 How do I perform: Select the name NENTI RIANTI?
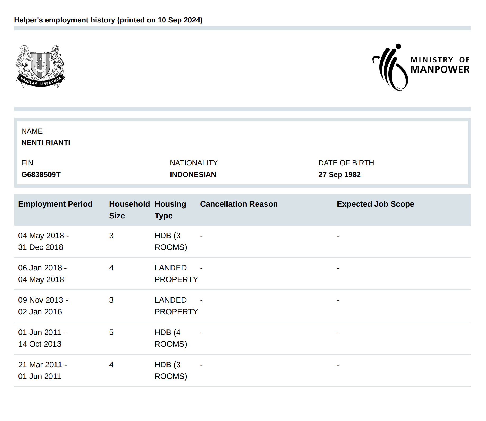(x=46, y=143)
